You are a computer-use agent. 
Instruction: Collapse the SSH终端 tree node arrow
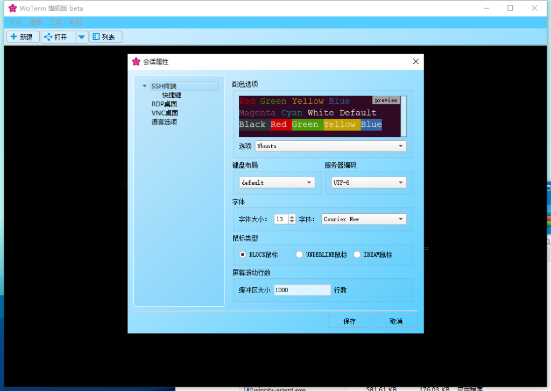tap(144, 86)
